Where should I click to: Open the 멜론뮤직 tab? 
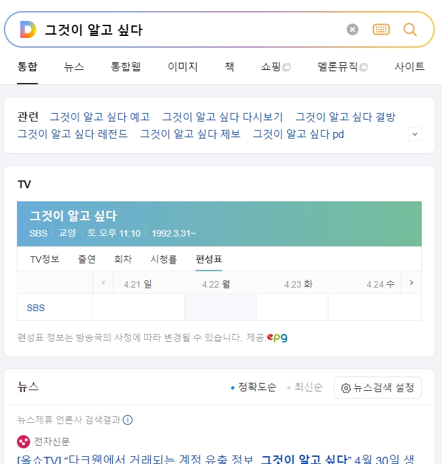point(342,66)
